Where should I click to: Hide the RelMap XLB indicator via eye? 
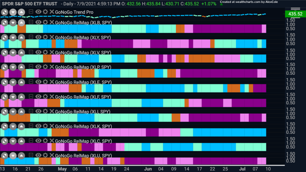coord(38,22)
